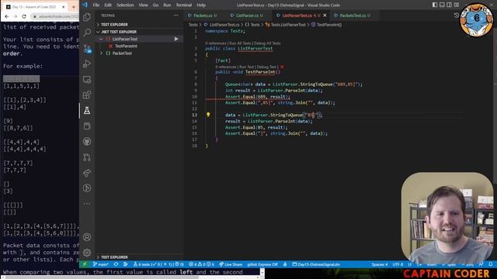Image resolution: width=497 pixels, height=279 pixels.
Task: Click the browser reload icon
Action: click(24, 16)
